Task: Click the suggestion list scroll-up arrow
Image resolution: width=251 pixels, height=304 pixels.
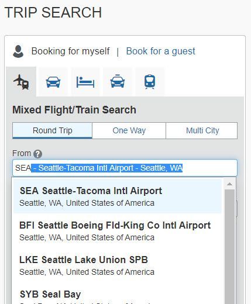Action: pos(229,184)
